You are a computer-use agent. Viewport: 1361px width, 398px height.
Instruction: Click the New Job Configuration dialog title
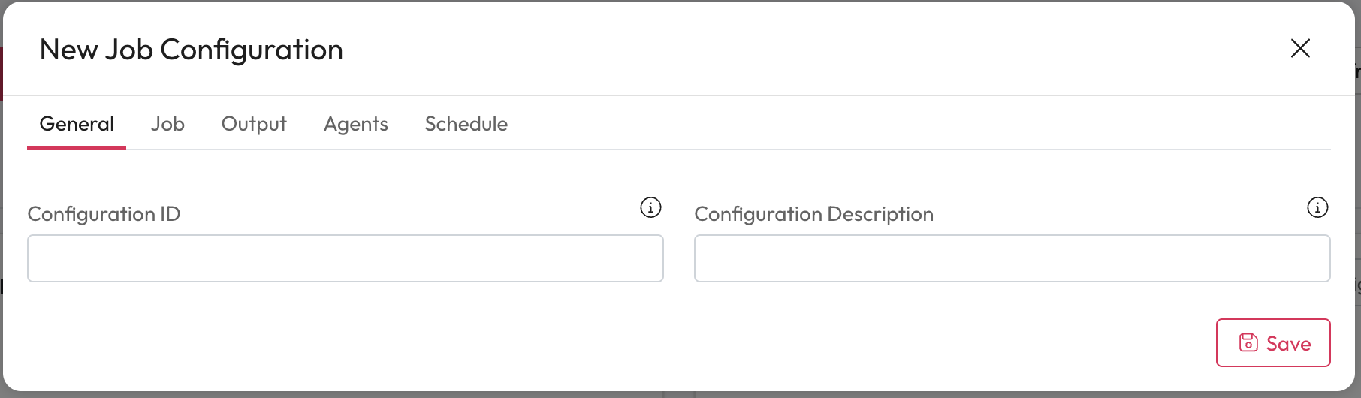(x=192, y=50)
